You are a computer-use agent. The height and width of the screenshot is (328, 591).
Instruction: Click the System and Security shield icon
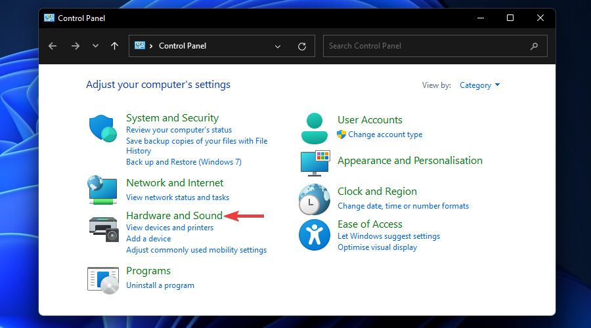point(102,128)
